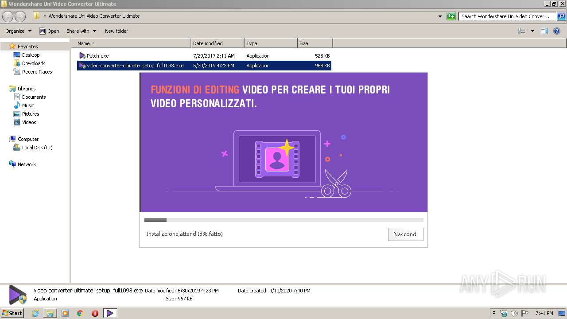Open the Opera taskbar icon
This screenshot has height=319, width=567.
95,313
